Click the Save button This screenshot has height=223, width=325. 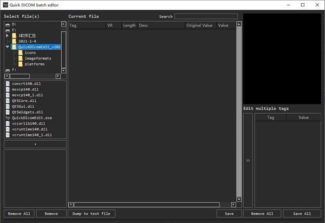coord(229,213)
